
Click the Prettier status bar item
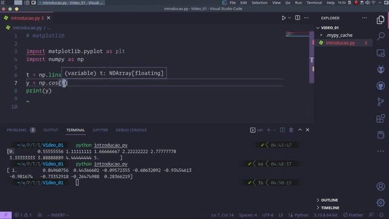353,215
